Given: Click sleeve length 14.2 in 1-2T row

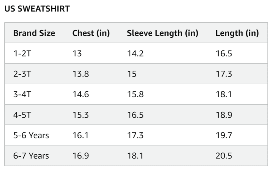Looking at the screenshot, I should (135, 53).
